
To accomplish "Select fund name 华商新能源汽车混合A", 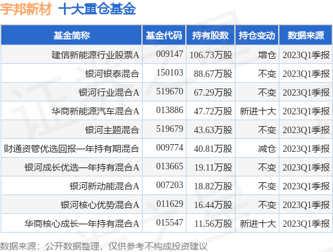I will click(96, 111).
